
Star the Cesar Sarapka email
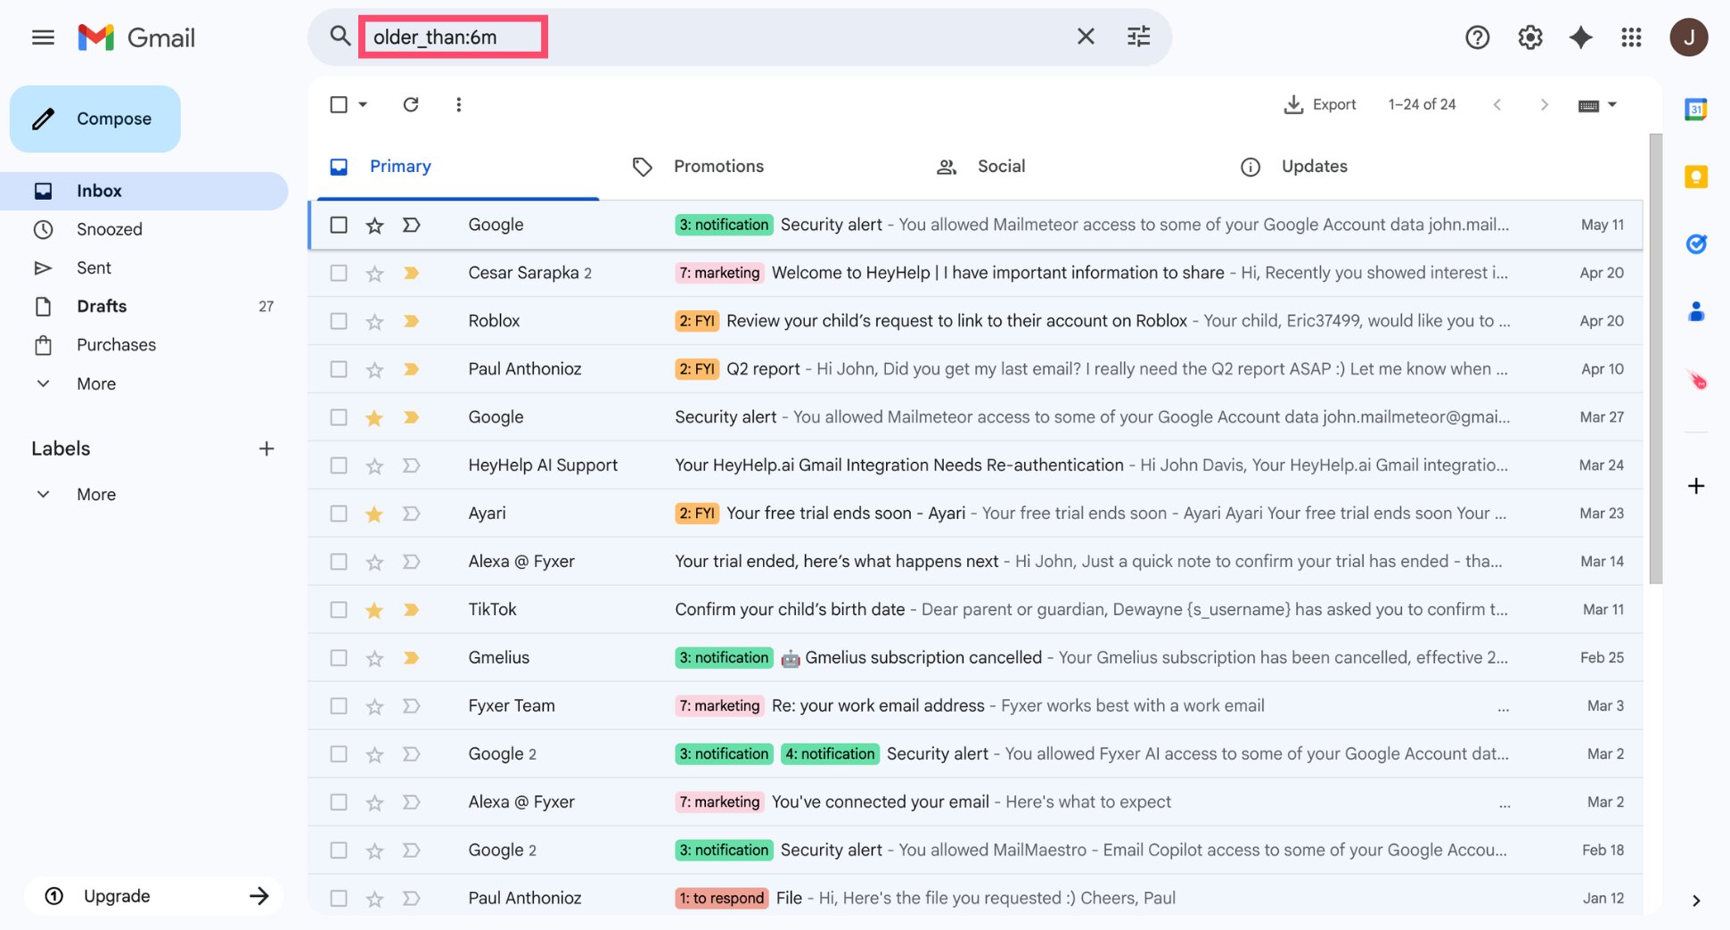(x=374, y=273)
